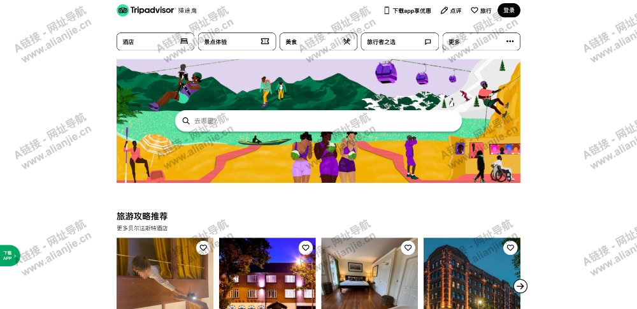This screenshot has height=309, width=637.
Task: Expand the 更多 three-dots menu
Action: pyautogui.click(x=510, y=41)
